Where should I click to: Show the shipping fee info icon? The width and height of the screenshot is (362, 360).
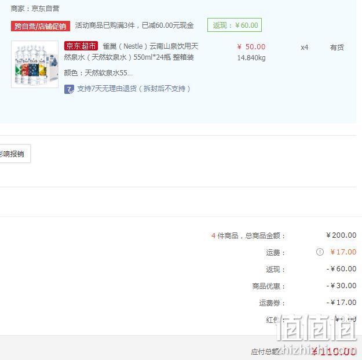tap(320, 252)
